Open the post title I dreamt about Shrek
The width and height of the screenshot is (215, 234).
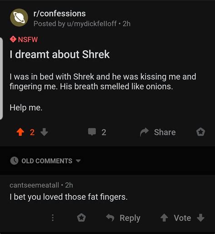click(60, 54)
